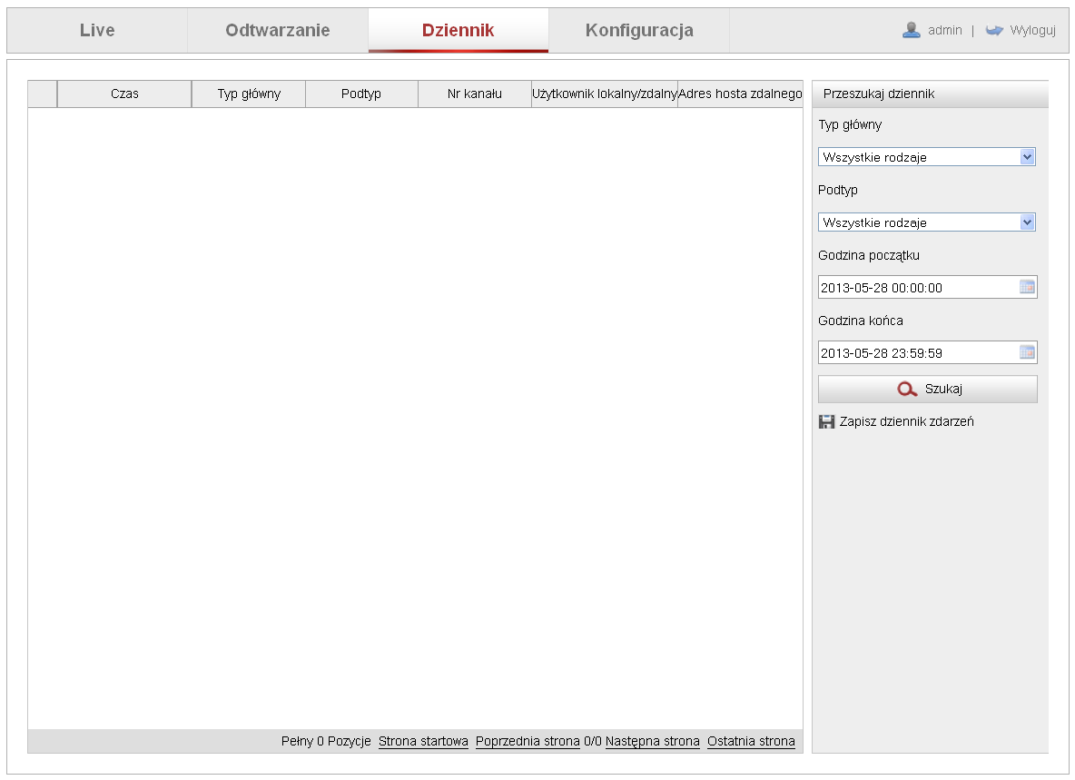Click the Przeszukaj dziennik panel title
Image resolution: width=1075 pixels, height=780 pixels.
878,94
